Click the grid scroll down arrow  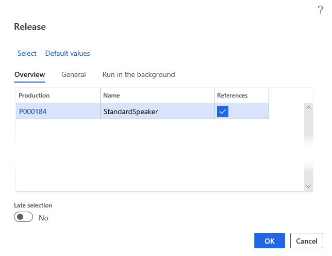coord(308,186)
